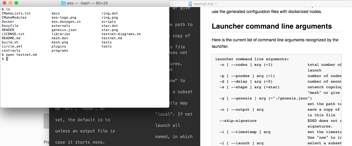Open the testnet.md title dropdown chevron
The height and width of the screenshot is (146, 352).
point(216,4)
